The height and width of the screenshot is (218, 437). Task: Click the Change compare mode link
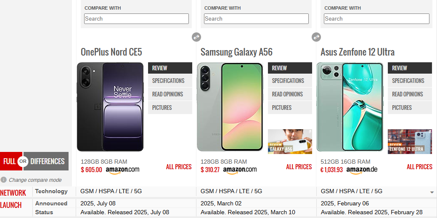[x=35, y=180]
